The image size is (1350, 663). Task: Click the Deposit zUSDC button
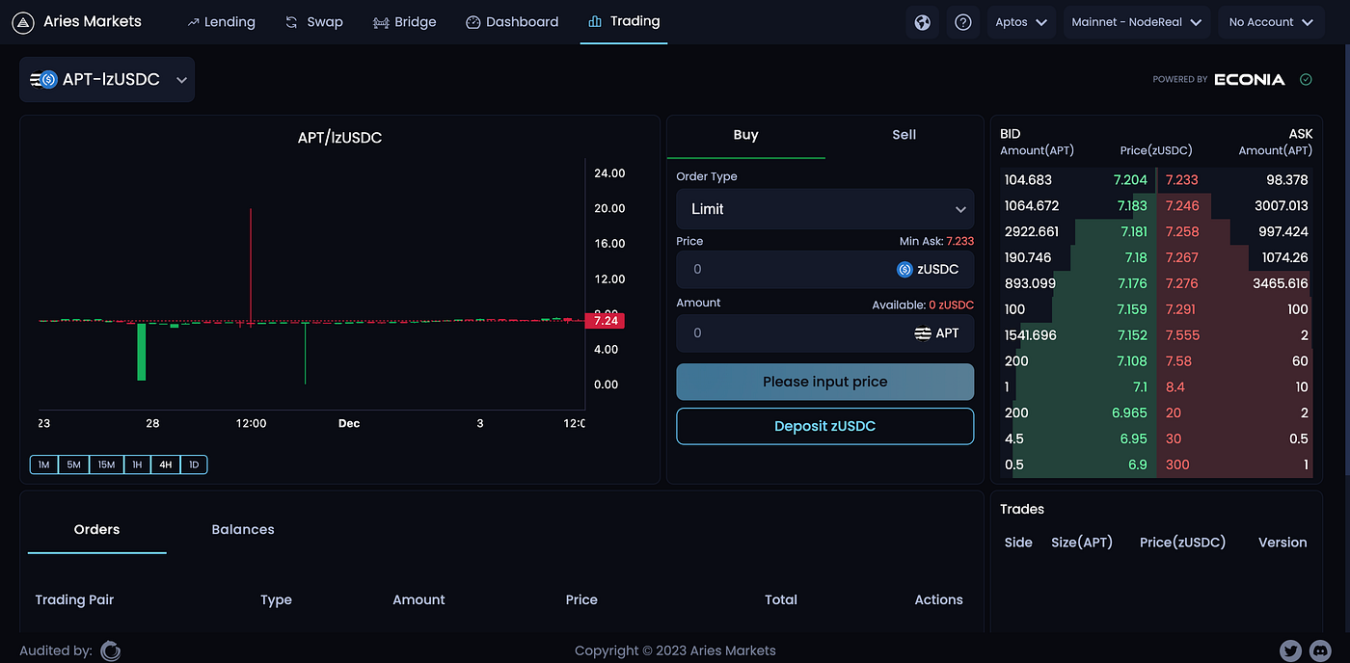click(x=825, y=426)
